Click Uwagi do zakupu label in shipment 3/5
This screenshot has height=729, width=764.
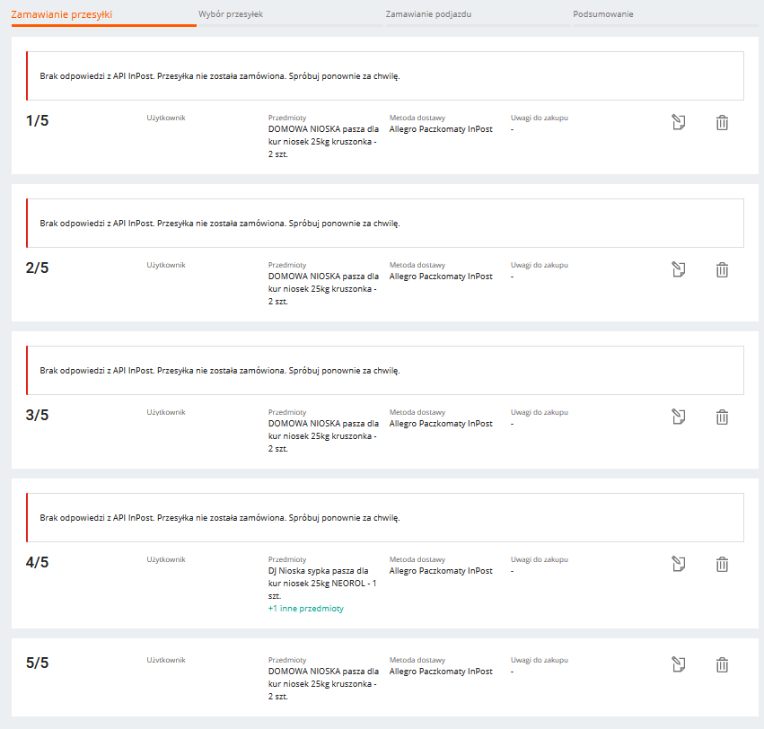[x=540, y=412]
